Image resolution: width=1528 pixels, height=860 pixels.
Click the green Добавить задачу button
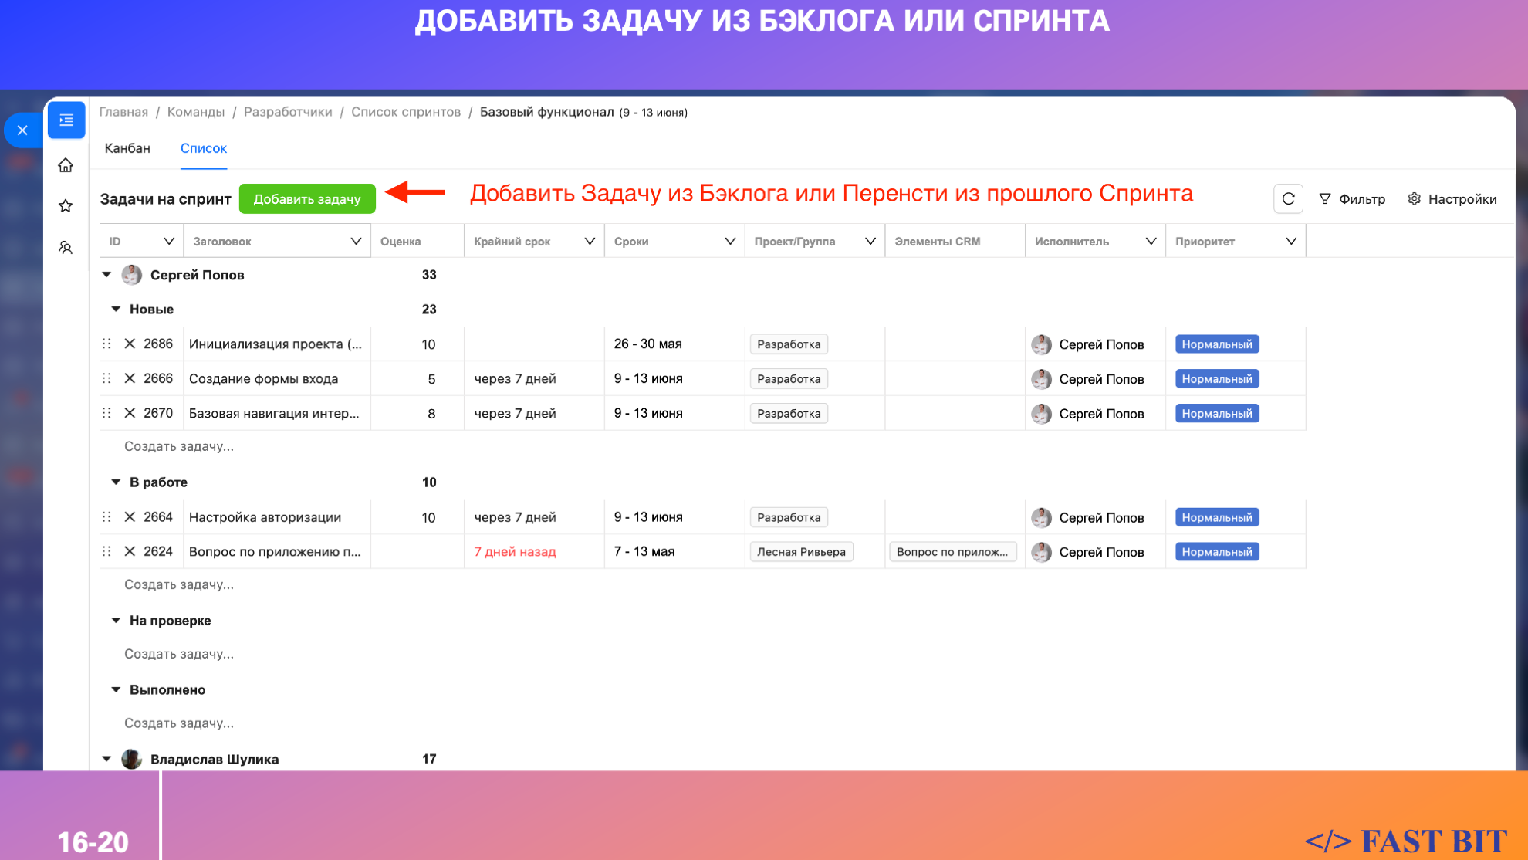(307, 199)
